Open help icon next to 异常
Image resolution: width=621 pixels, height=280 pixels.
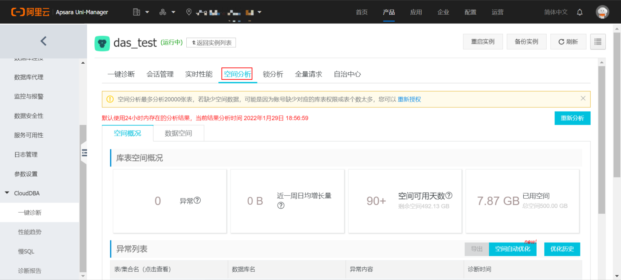coord(197,200)
